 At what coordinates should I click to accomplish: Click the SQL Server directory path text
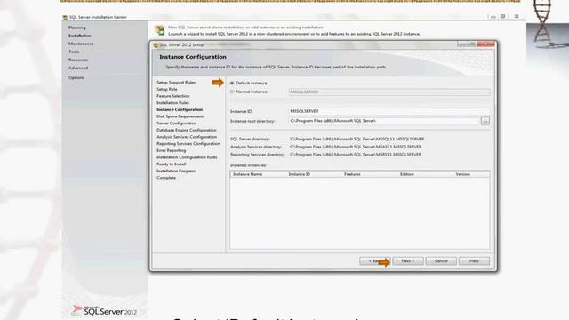(x=357, y=139)
